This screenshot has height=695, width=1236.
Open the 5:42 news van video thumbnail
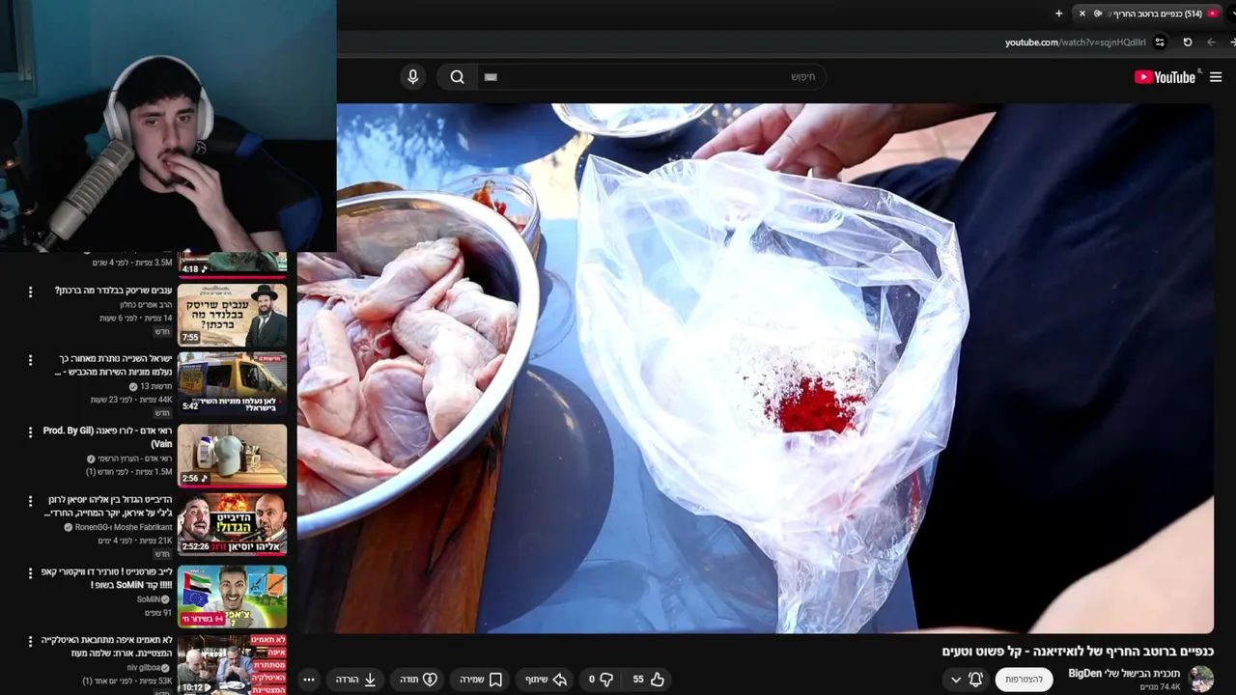click(x=232, y=384)
